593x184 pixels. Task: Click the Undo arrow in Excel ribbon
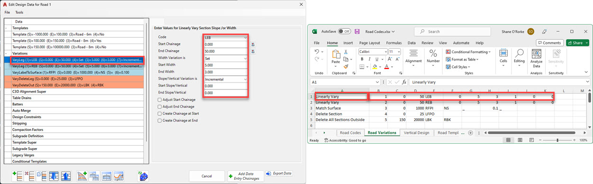pyautogui.click(x=316, y=52)
